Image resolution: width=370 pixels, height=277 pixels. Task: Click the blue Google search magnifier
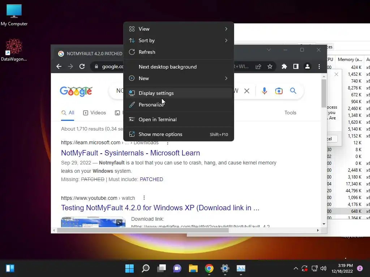[x=293, y=91]
